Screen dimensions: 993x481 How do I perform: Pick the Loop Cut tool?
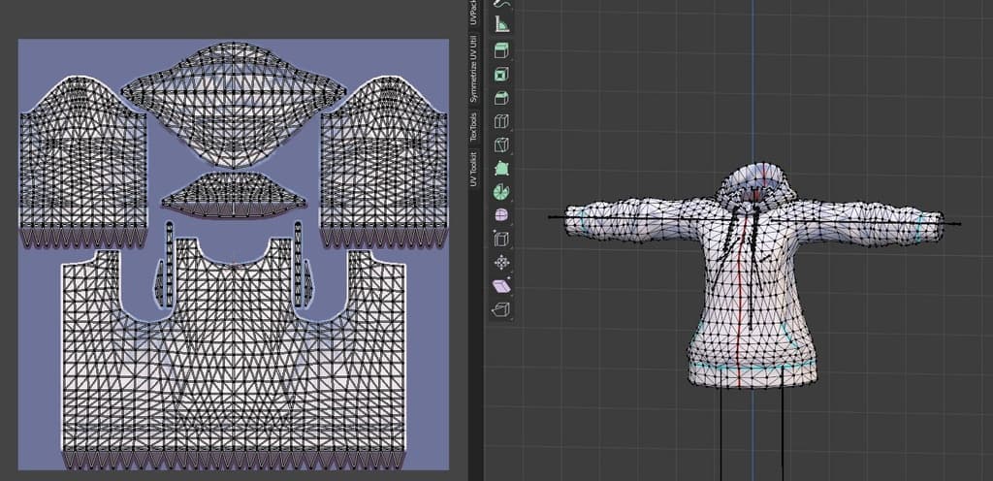click(x=502, y=122)
